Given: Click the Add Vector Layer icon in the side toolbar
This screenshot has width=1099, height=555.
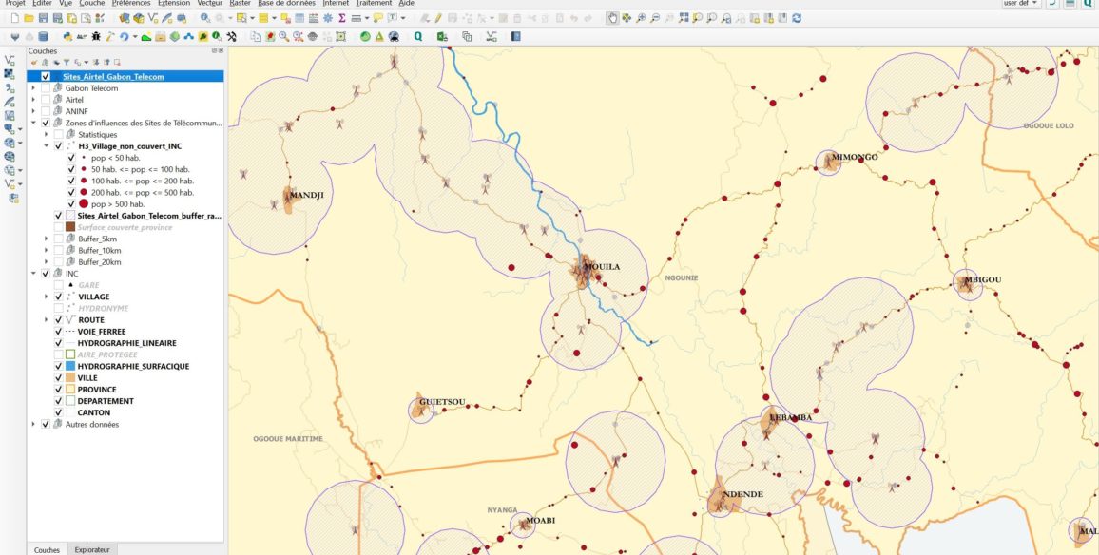Looking at the screenshot, I should coord(10,60).
